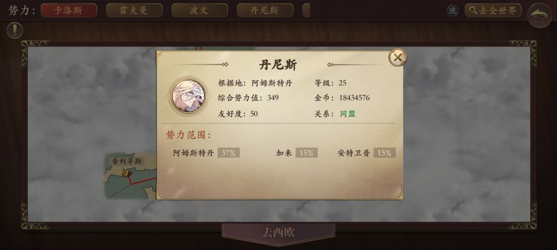The height and width of the screenshot is (250, 557).
Task: Click the back arrow icon
Action: 539,14
